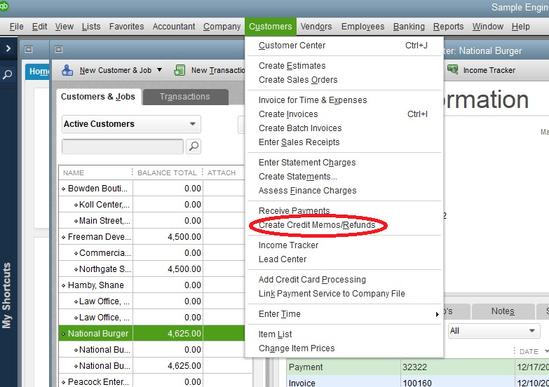Open the All filter dropdown
The width and height of the screenshot is (549, 387).
point(494,331)
